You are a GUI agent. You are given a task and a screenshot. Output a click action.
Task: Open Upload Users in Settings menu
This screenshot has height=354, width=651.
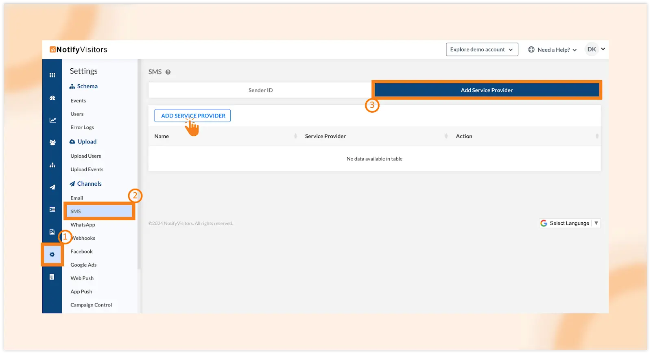coord(85,156)
